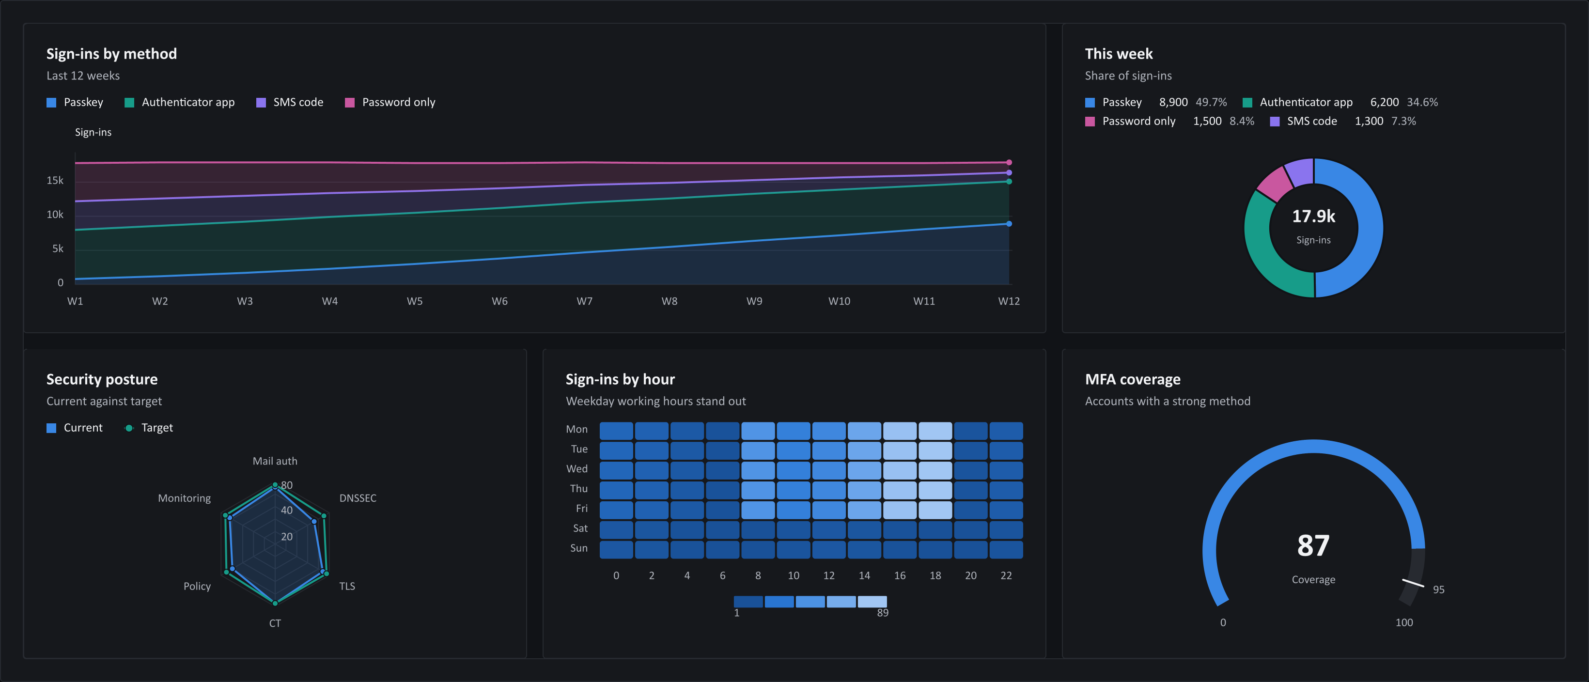Click the Thu hour 10 heatmap cell
This screenshot has width=1589, height=682.
click(793, 490)
